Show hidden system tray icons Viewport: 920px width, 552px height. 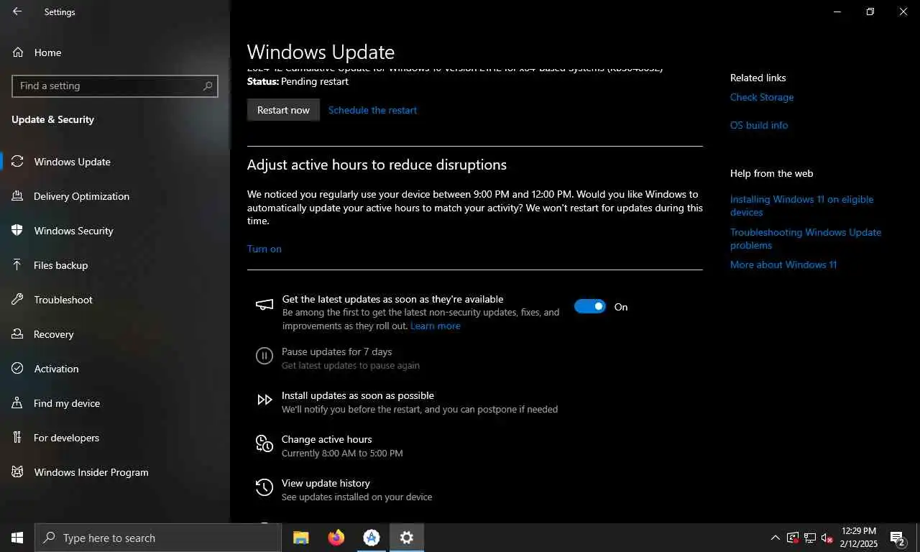click(775, 538)
